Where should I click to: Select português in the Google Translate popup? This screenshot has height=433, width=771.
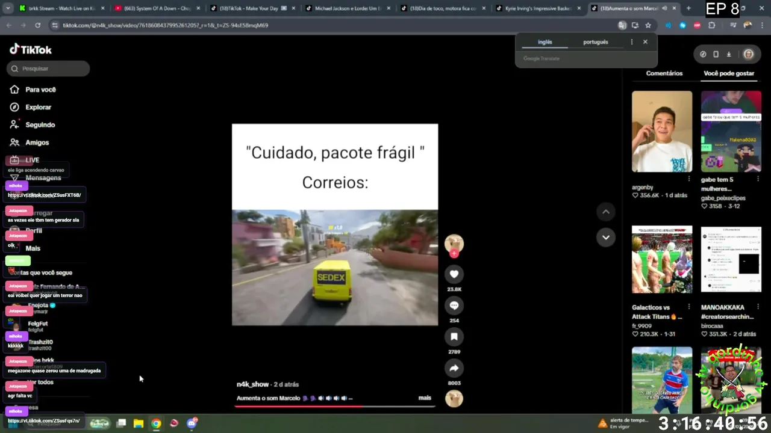596,42
